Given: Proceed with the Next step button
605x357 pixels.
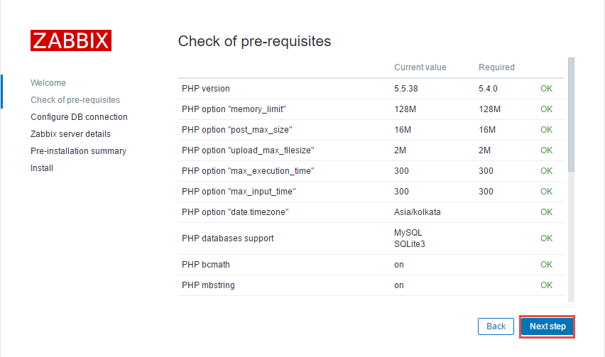Looking at the screenshot, I should coord(547,326).
